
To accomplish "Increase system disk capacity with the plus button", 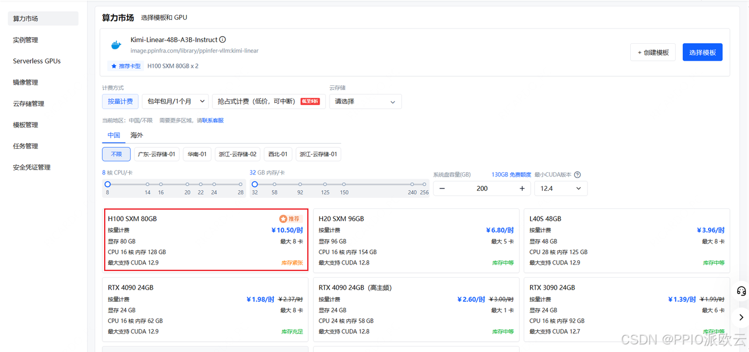I will [x=522, y=189].
